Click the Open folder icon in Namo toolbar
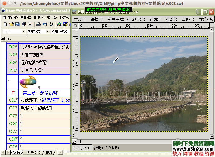The width and height of the screenshot is (215, 157). click(11, 24)
